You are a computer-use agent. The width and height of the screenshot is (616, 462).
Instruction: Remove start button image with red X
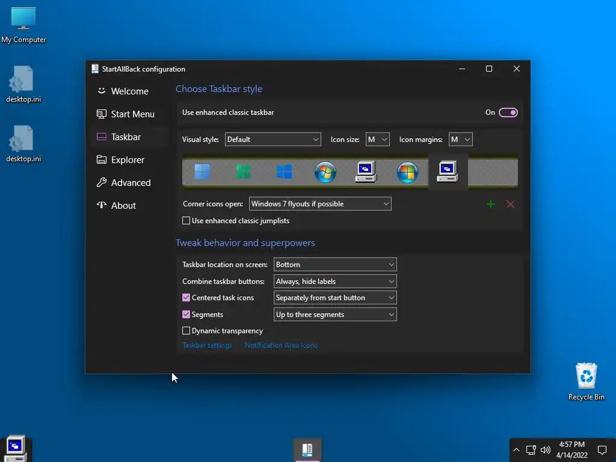coord(510,204)
